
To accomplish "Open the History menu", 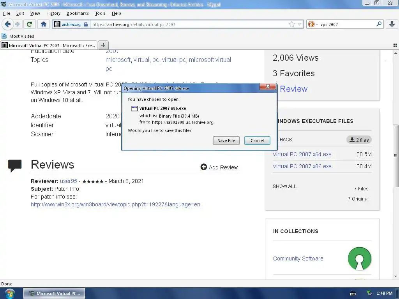I will [x=53, y=13].
